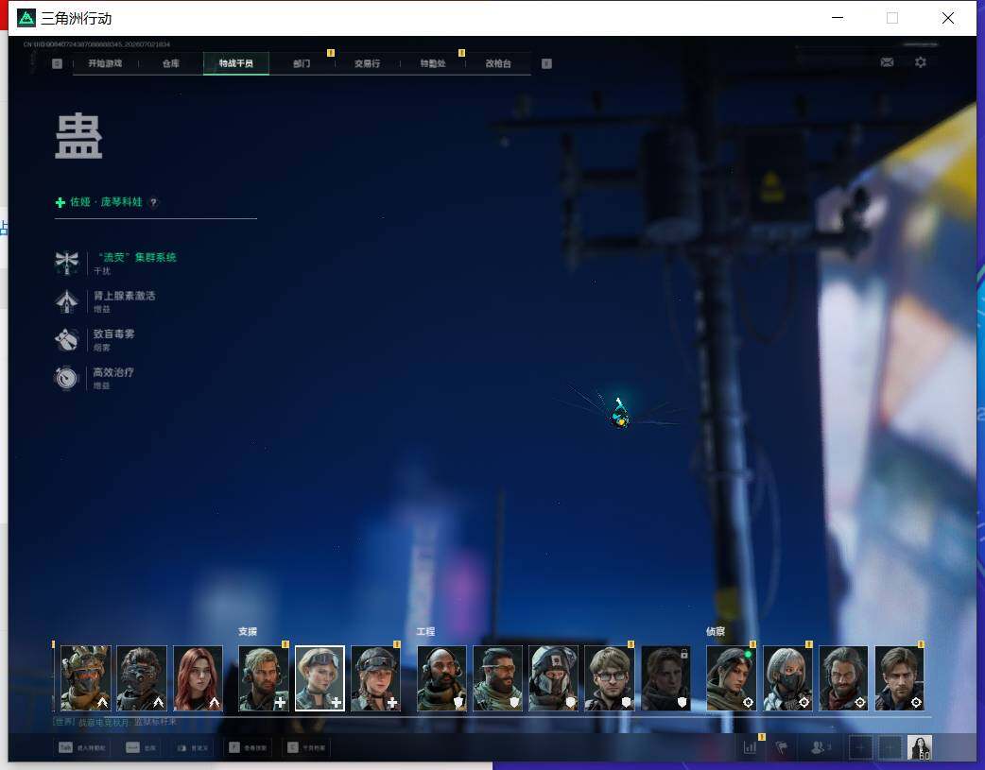The height and width of the screenshot is (770, 985).
Task: Open the friends list icon
Action: (x=818, y=747)
